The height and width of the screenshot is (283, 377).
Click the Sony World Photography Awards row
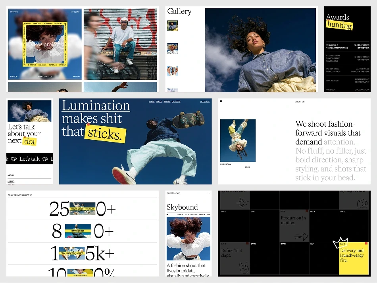pyautogui.click(x=347, y=46)
